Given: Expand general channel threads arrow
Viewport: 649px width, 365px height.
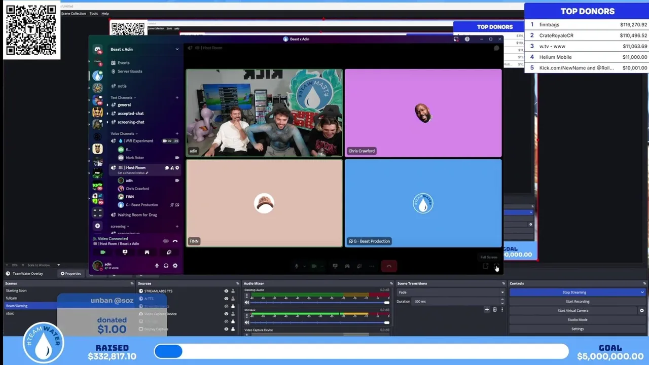Looking at the screenshot, I should pyautogui.click(x=107, y=105).
